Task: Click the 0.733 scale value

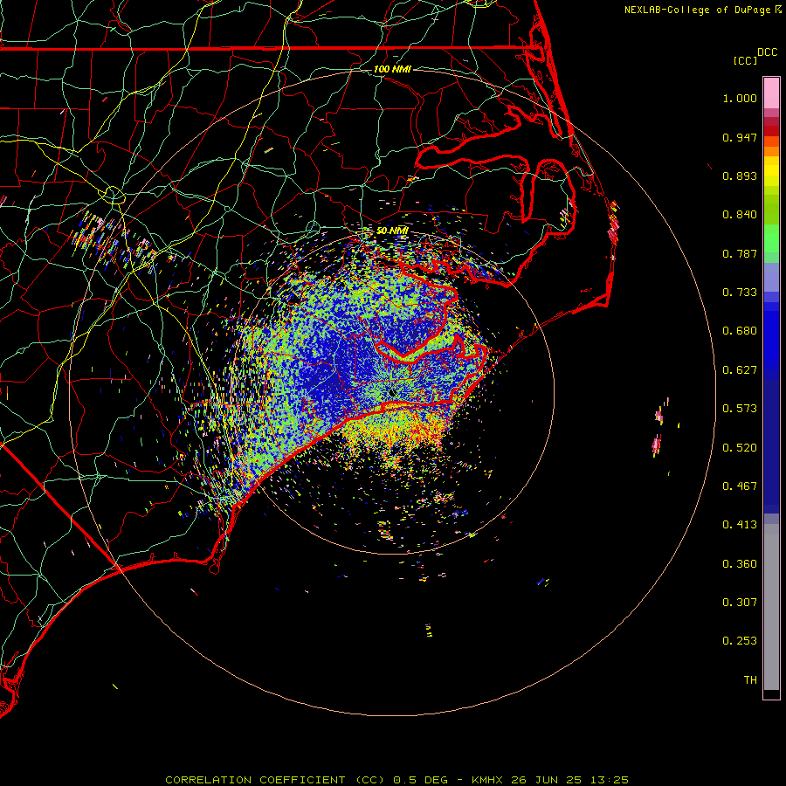Action: [x=740, y=293]
